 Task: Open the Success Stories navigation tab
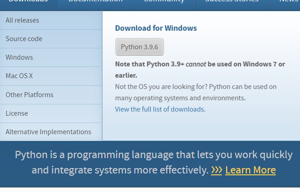tap(232, 5)
